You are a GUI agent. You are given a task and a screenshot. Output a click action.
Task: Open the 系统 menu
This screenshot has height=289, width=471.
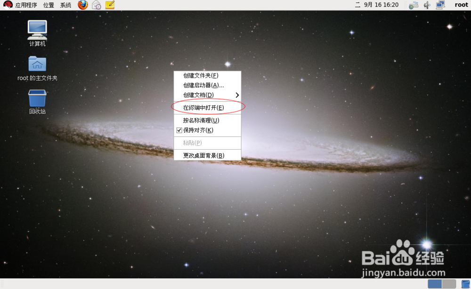point(65,5)
